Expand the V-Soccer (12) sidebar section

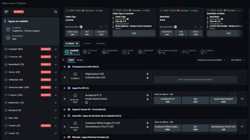(x=56, y=57)
